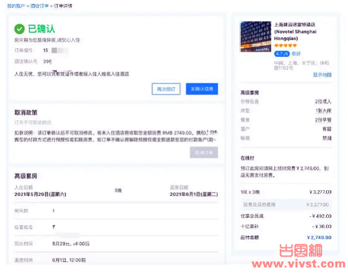Click the blue 发确认信息 button
Image resolution: width=348 pixels, height=273 pixels.
tap(202, 89)
